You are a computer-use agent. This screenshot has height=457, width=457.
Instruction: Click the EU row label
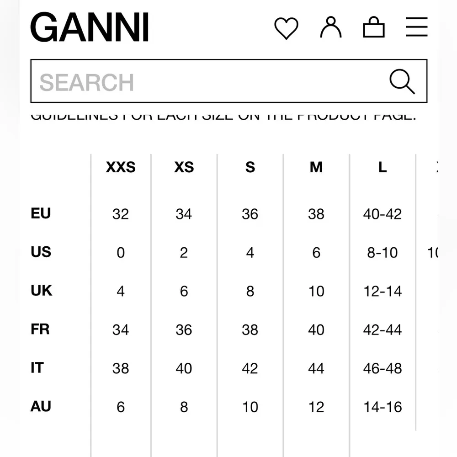[x=41, y=213]
